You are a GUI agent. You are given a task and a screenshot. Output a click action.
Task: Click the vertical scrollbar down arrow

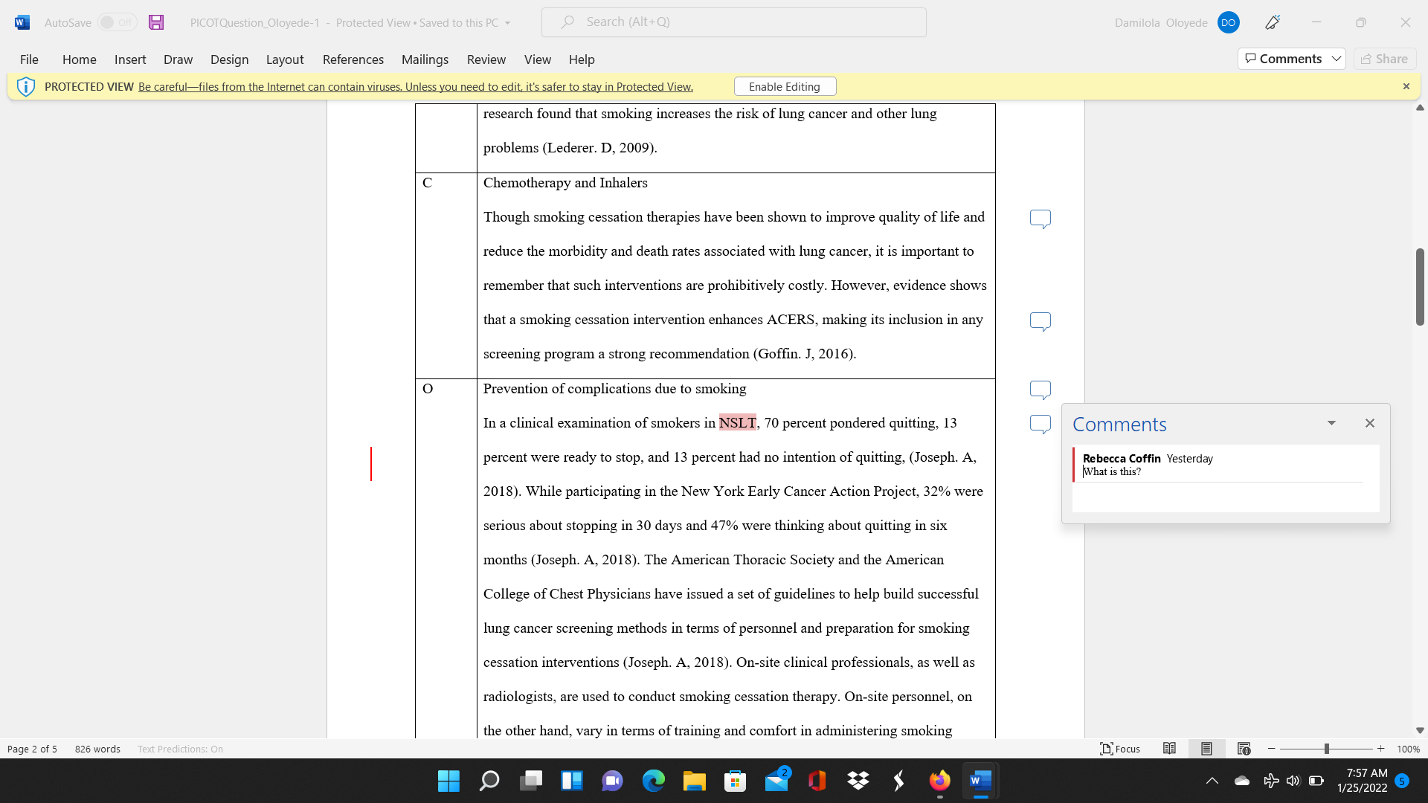(x=1420, y=731)
